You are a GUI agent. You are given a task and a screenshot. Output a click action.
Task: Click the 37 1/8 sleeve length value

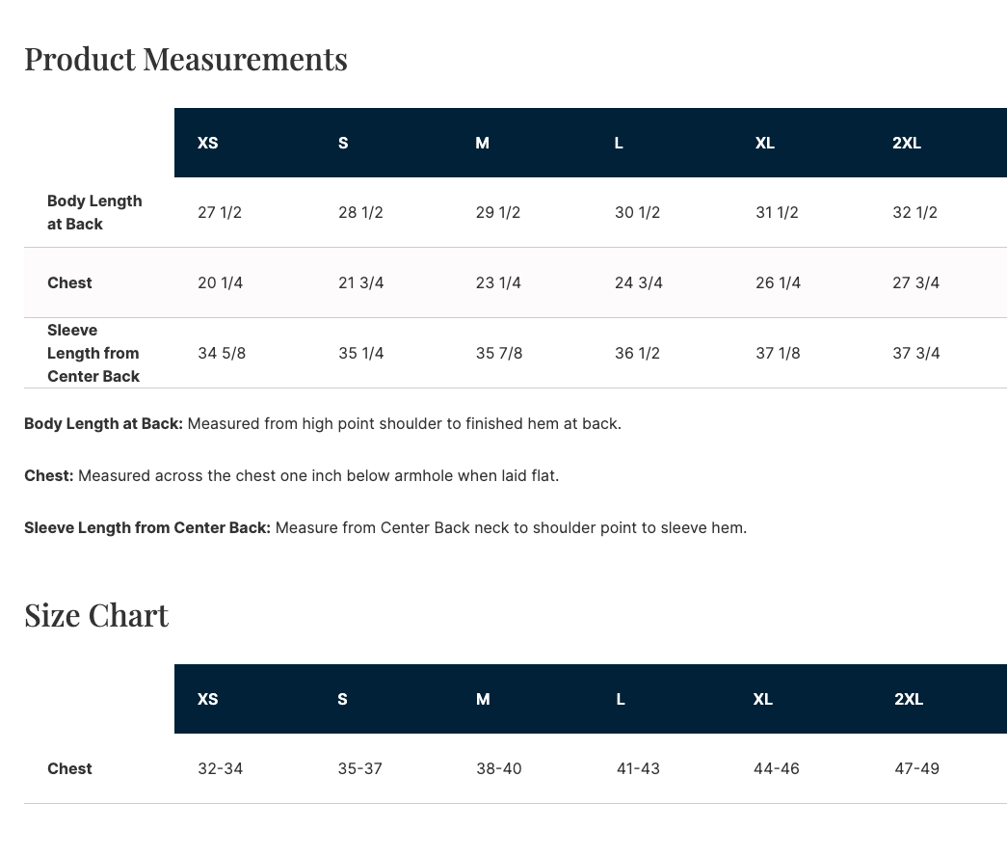778,353
